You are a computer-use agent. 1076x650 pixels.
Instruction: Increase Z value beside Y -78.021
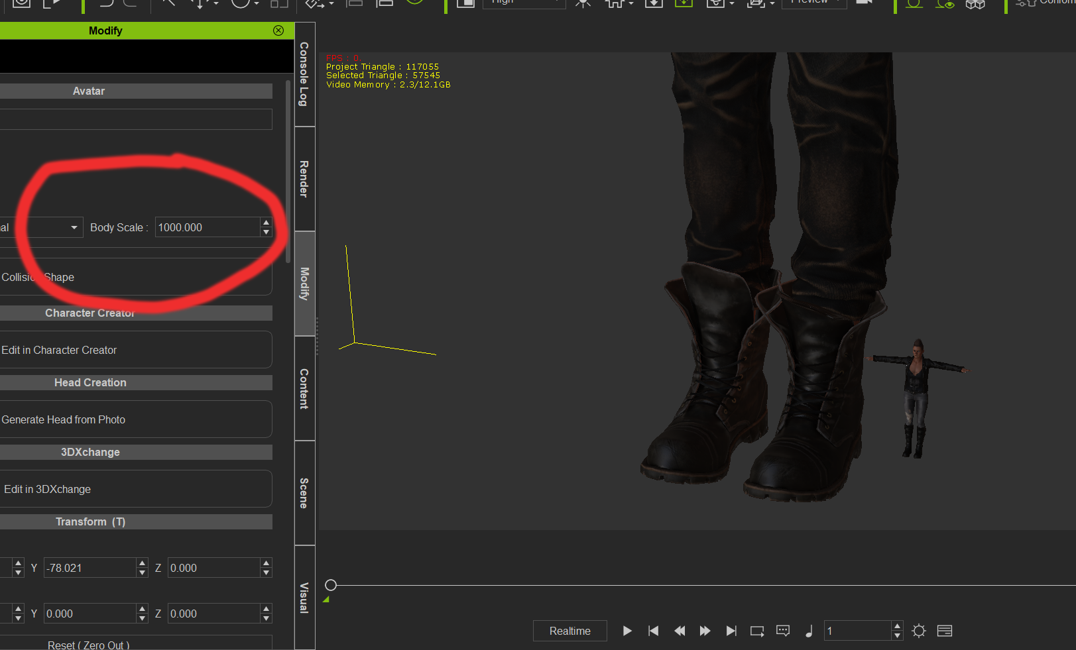[266, 563]
